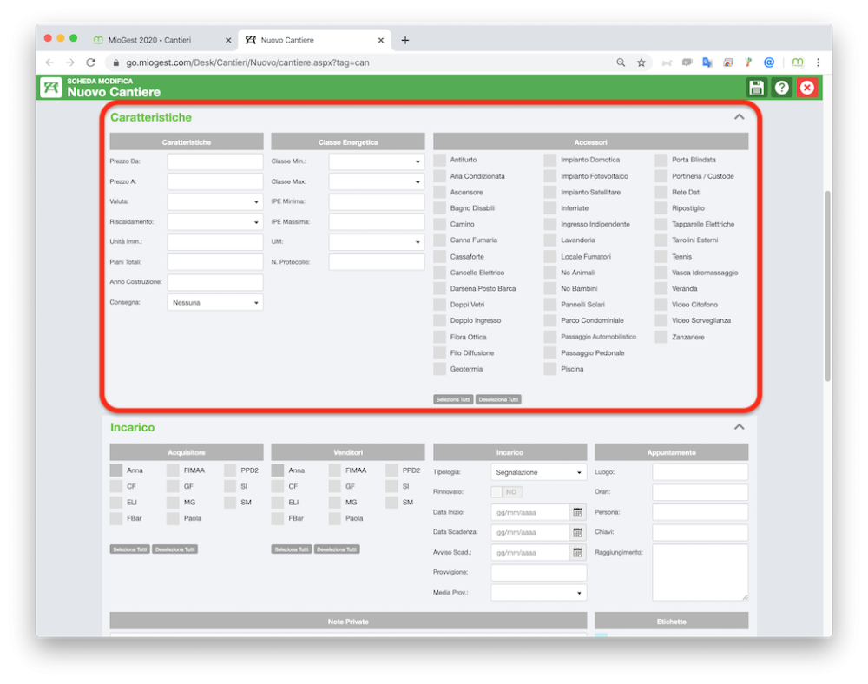Viewport: 868px width, 684px height.
Task: Click the Anno Costruzione input field
Action: pos(215,282)
